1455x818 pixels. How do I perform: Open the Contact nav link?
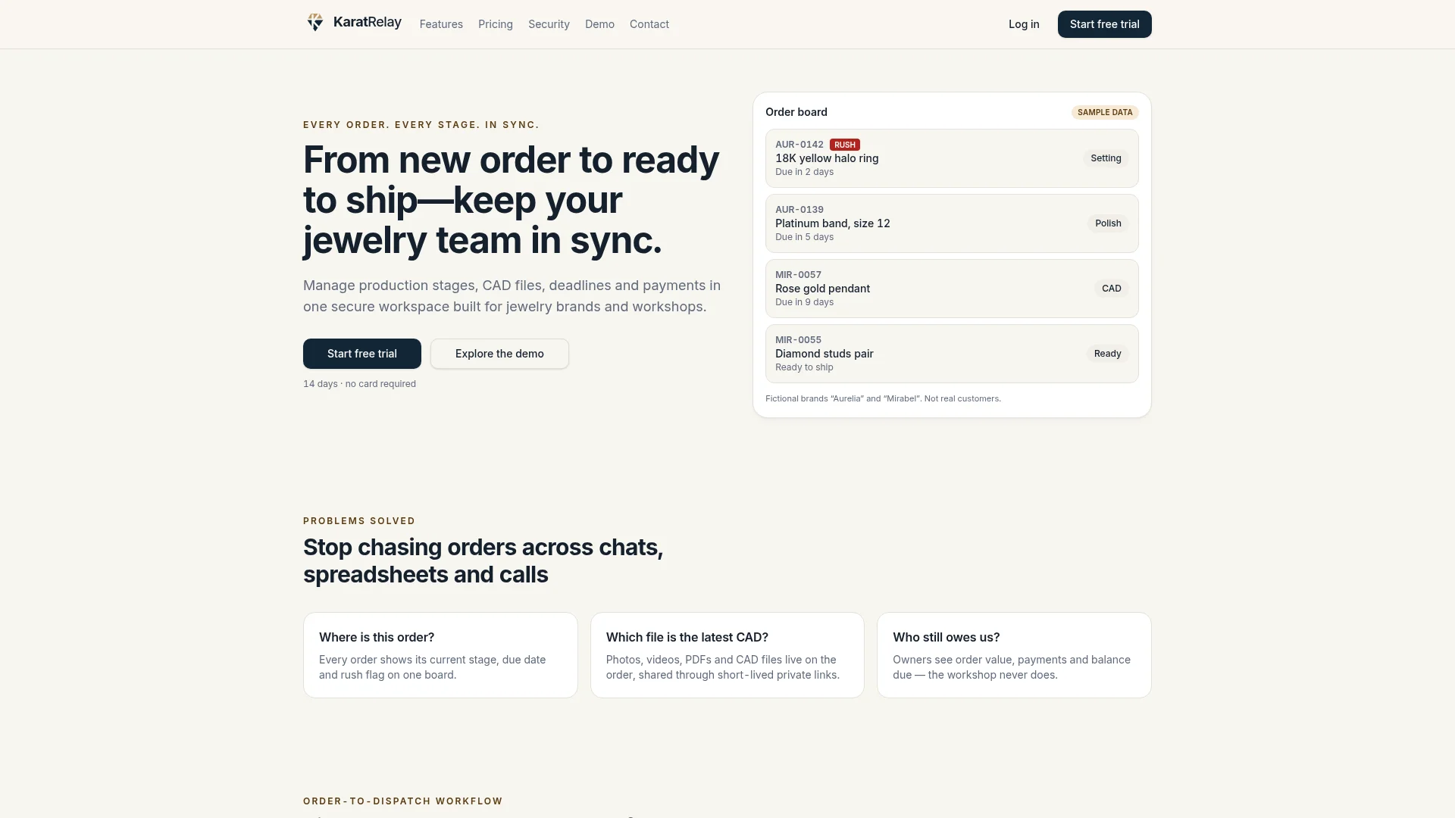[649, 24]
